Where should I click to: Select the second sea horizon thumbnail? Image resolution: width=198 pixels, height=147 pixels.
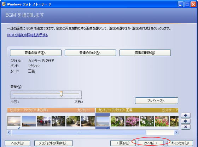coord(29,121)
